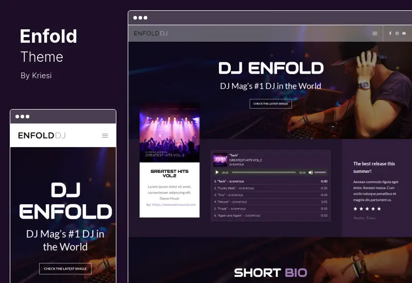Click "The best release this summer!" heading
This screenshot has width=412, height=283.
click(374, 167)
